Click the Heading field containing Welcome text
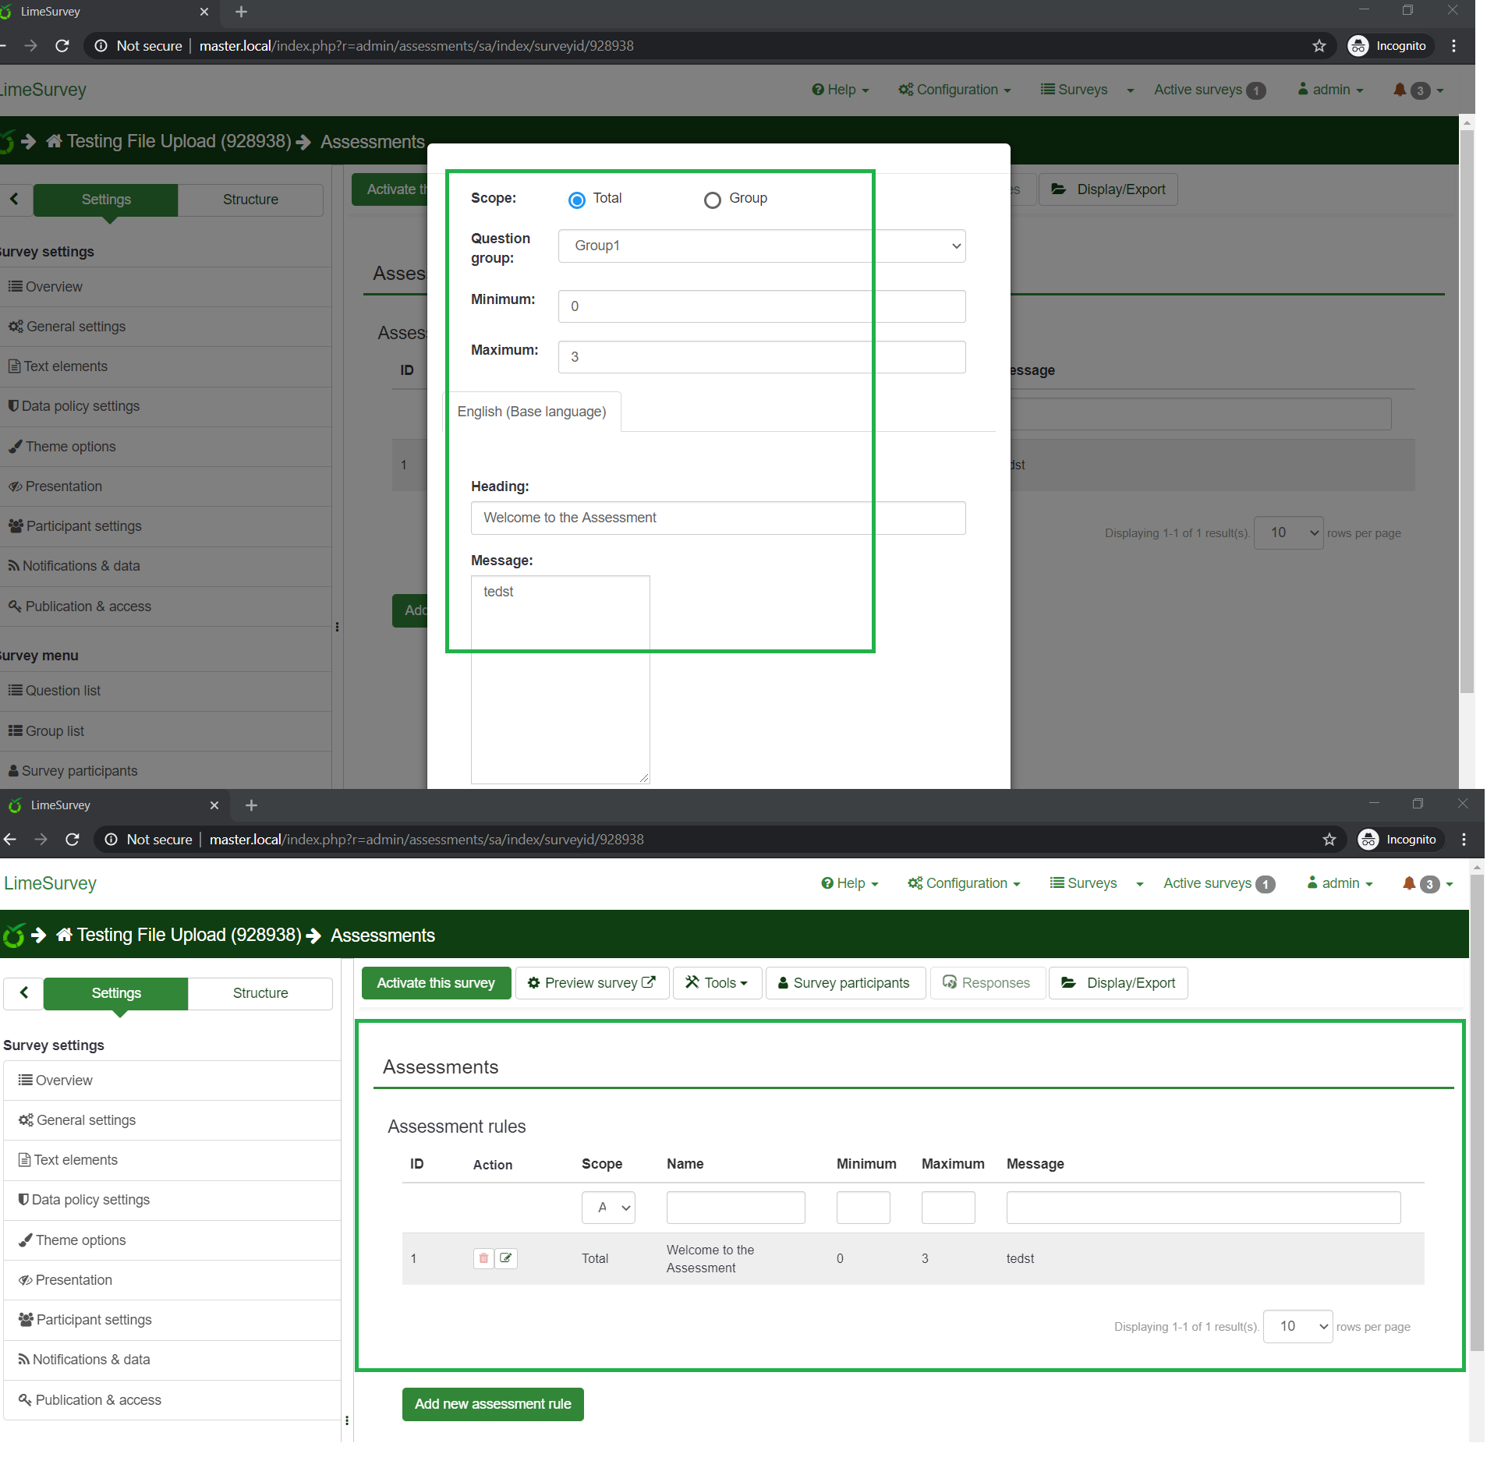Image resolution: width=1494 pixels, height=1475 pixels. (717, 518)
